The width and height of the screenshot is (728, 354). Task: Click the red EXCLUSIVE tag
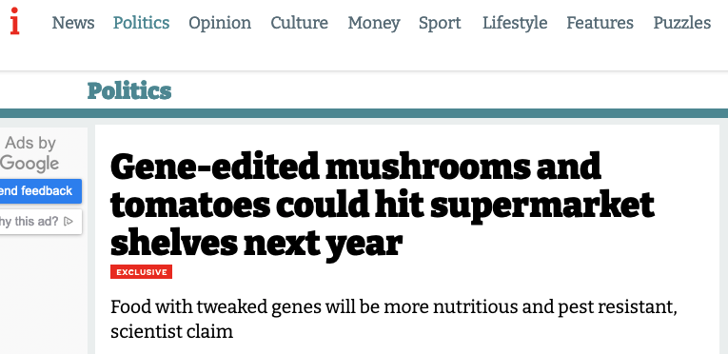(141, 272)
